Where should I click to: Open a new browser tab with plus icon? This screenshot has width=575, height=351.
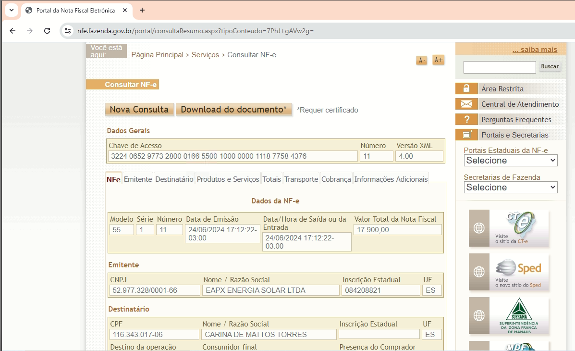click(x=142, y=10)
